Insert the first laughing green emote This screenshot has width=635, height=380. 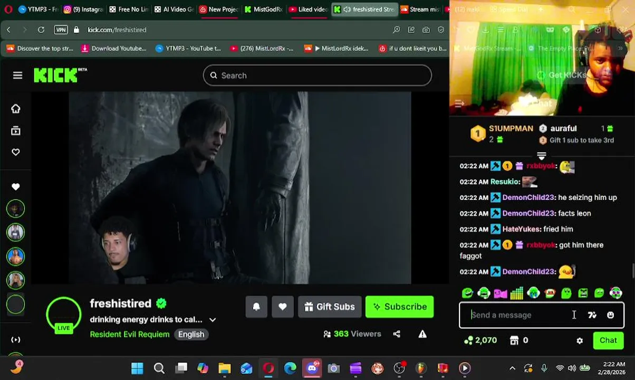(467, 293)
